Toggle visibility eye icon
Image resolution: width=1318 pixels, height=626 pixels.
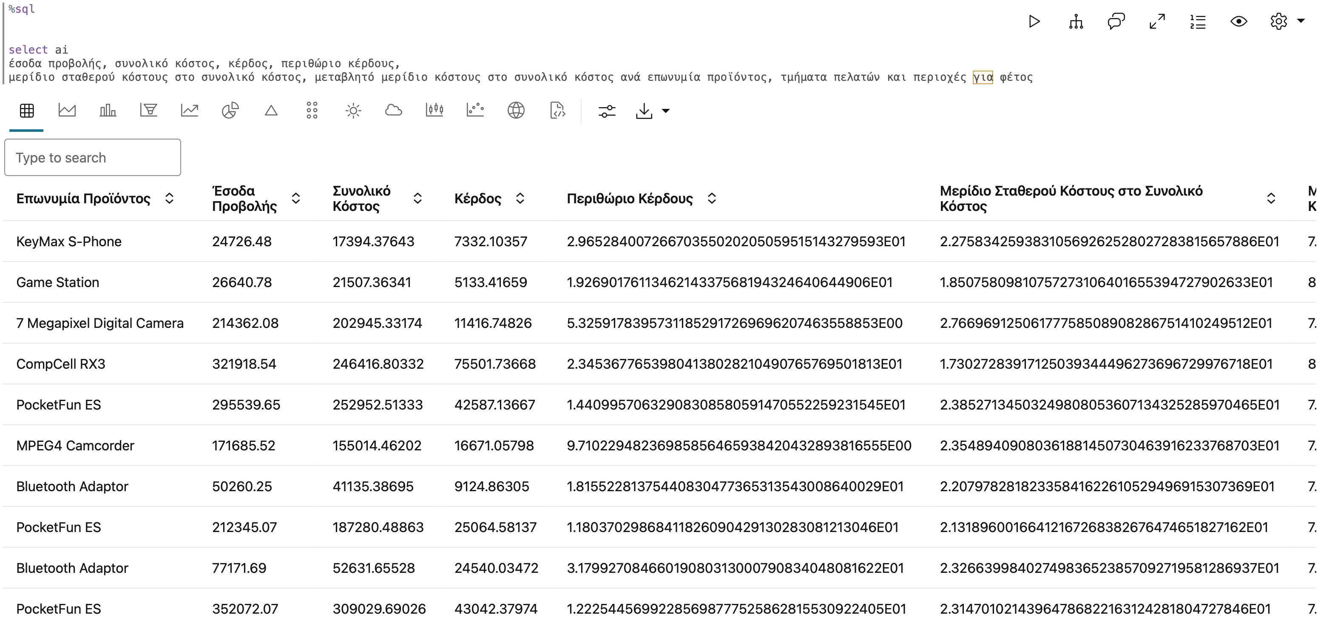(1238, 22)
